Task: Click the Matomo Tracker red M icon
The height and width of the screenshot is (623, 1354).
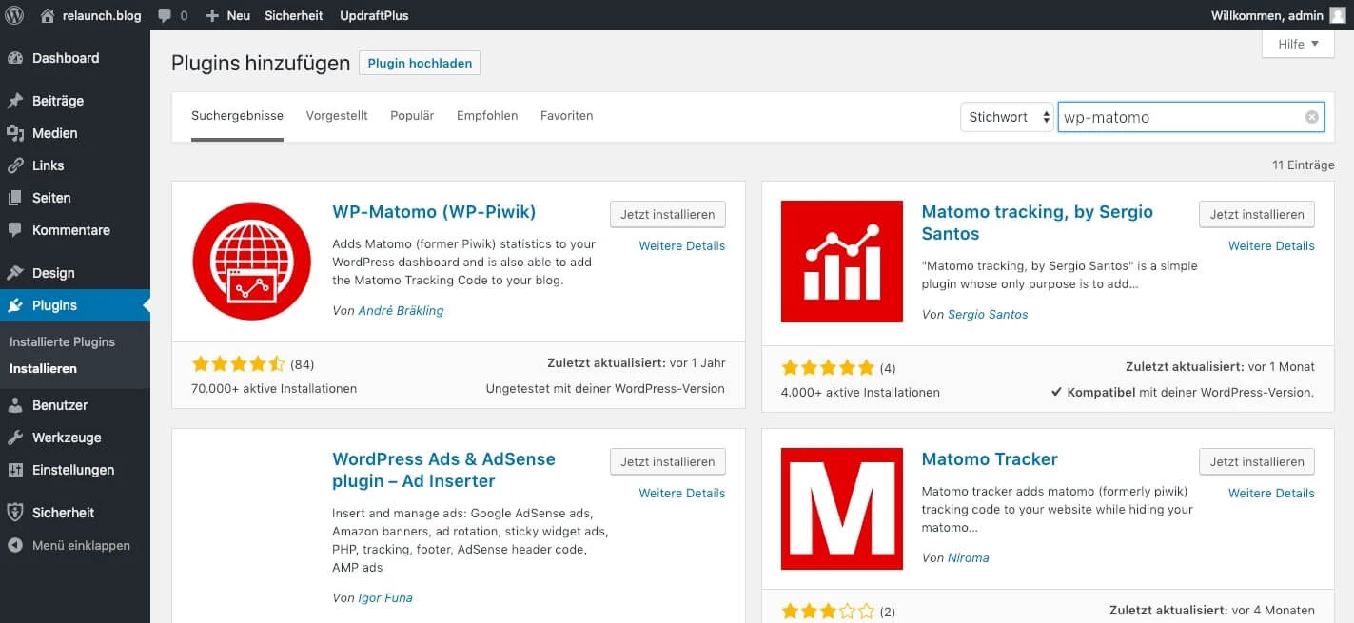Action: click(841, 509)
